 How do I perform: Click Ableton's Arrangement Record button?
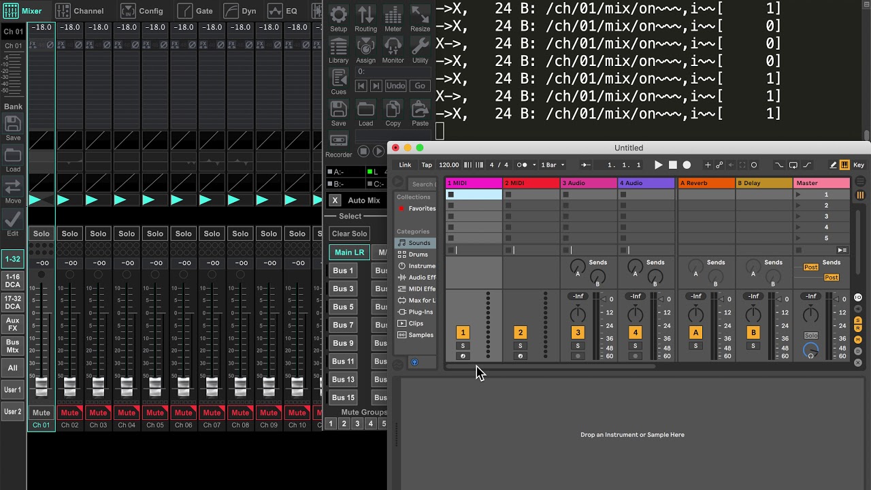(x=687, y=165)
